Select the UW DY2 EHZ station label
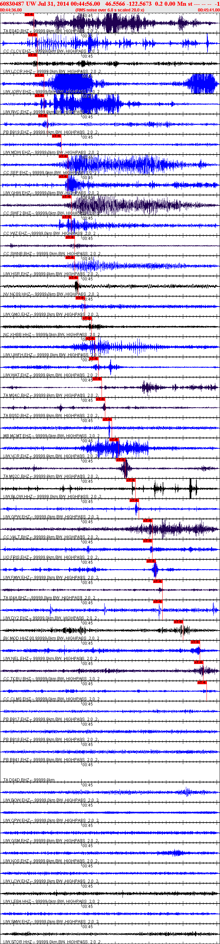The image size is (220, 944). [x=50, y=618]
